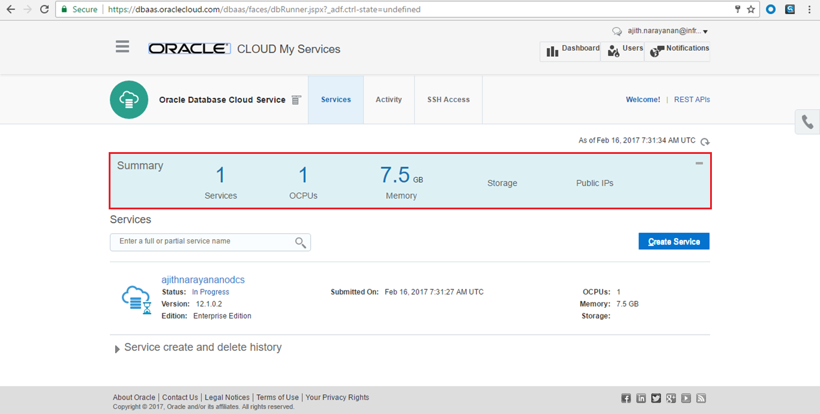This screenshot has height=414, width=820.
Task: Open the About Oracle footer link
Action: pos(134,397)
